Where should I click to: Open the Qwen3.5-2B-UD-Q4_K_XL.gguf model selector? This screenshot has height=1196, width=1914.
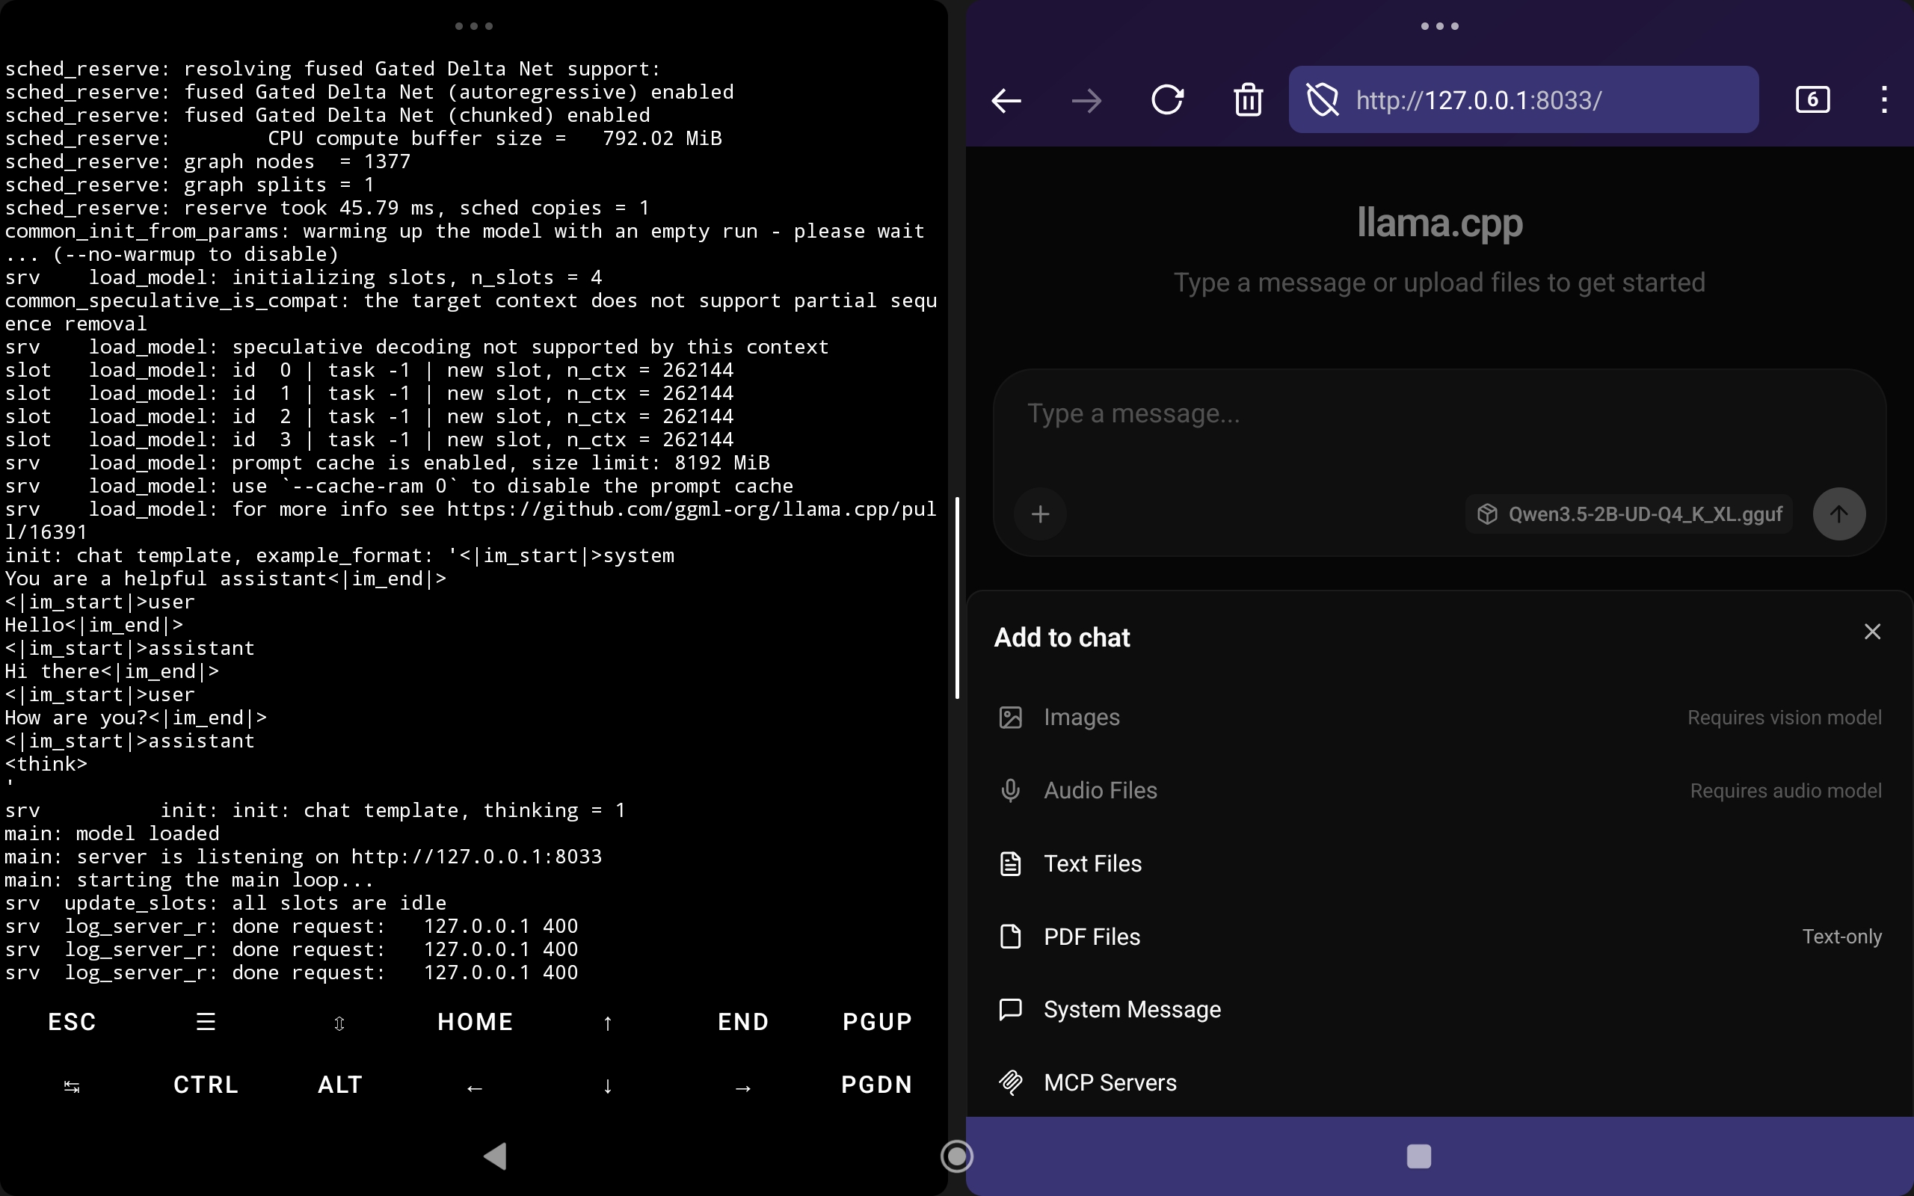pos(1629,514)
